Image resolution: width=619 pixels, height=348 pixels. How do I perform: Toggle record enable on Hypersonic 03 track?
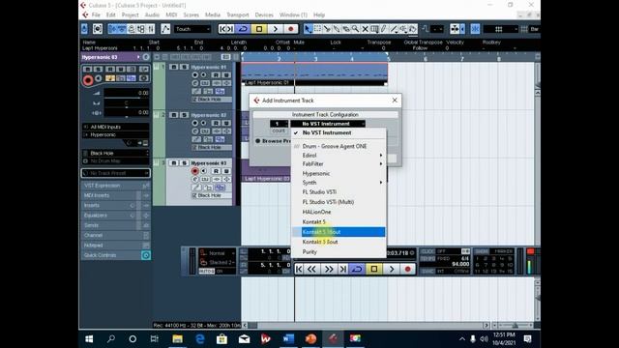point(194,171)
